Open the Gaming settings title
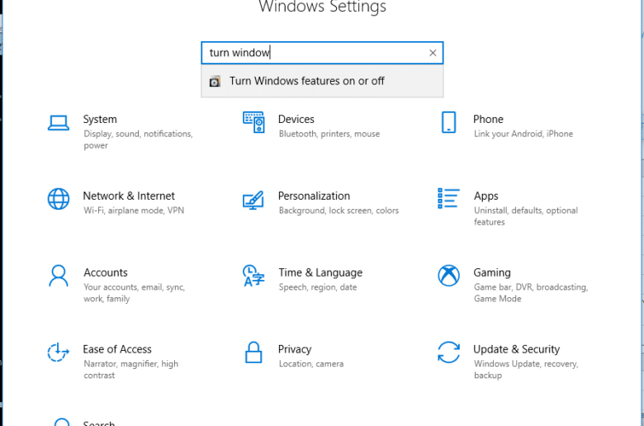The image size is (644, 426). coord(492,272)
